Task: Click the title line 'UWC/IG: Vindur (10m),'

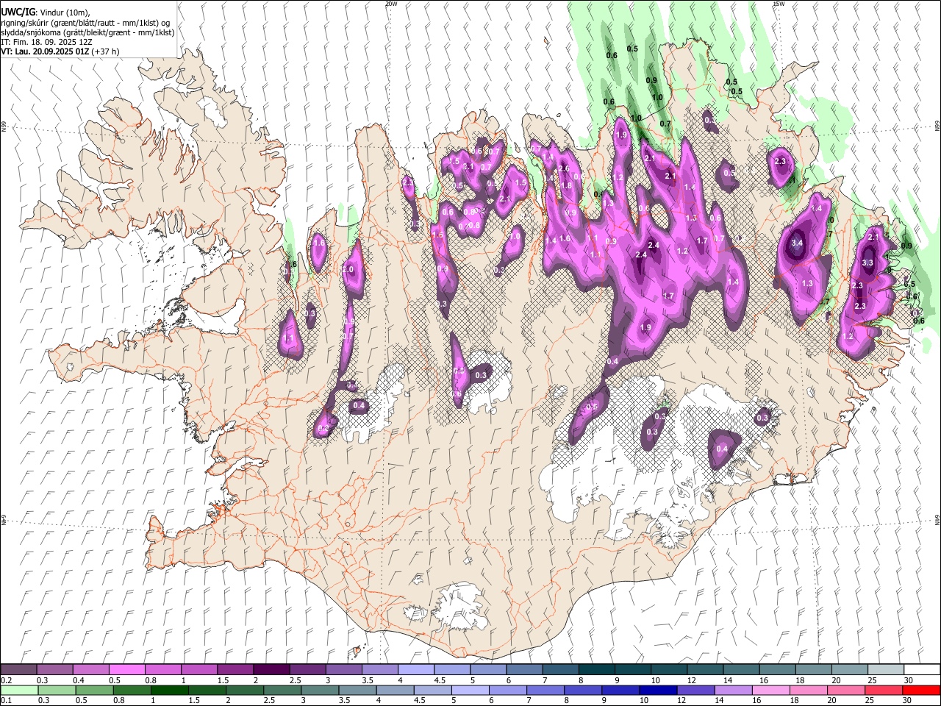Action: tap(46, 12)
